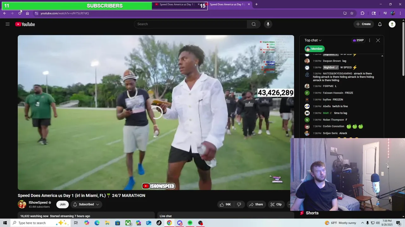
Task: Open the YouTube notifications bell
Action: (x=380, y=24)
